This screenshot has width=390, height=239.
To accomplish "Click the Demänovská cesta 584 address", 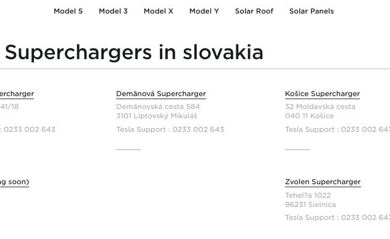I will (x=158, y=107).
